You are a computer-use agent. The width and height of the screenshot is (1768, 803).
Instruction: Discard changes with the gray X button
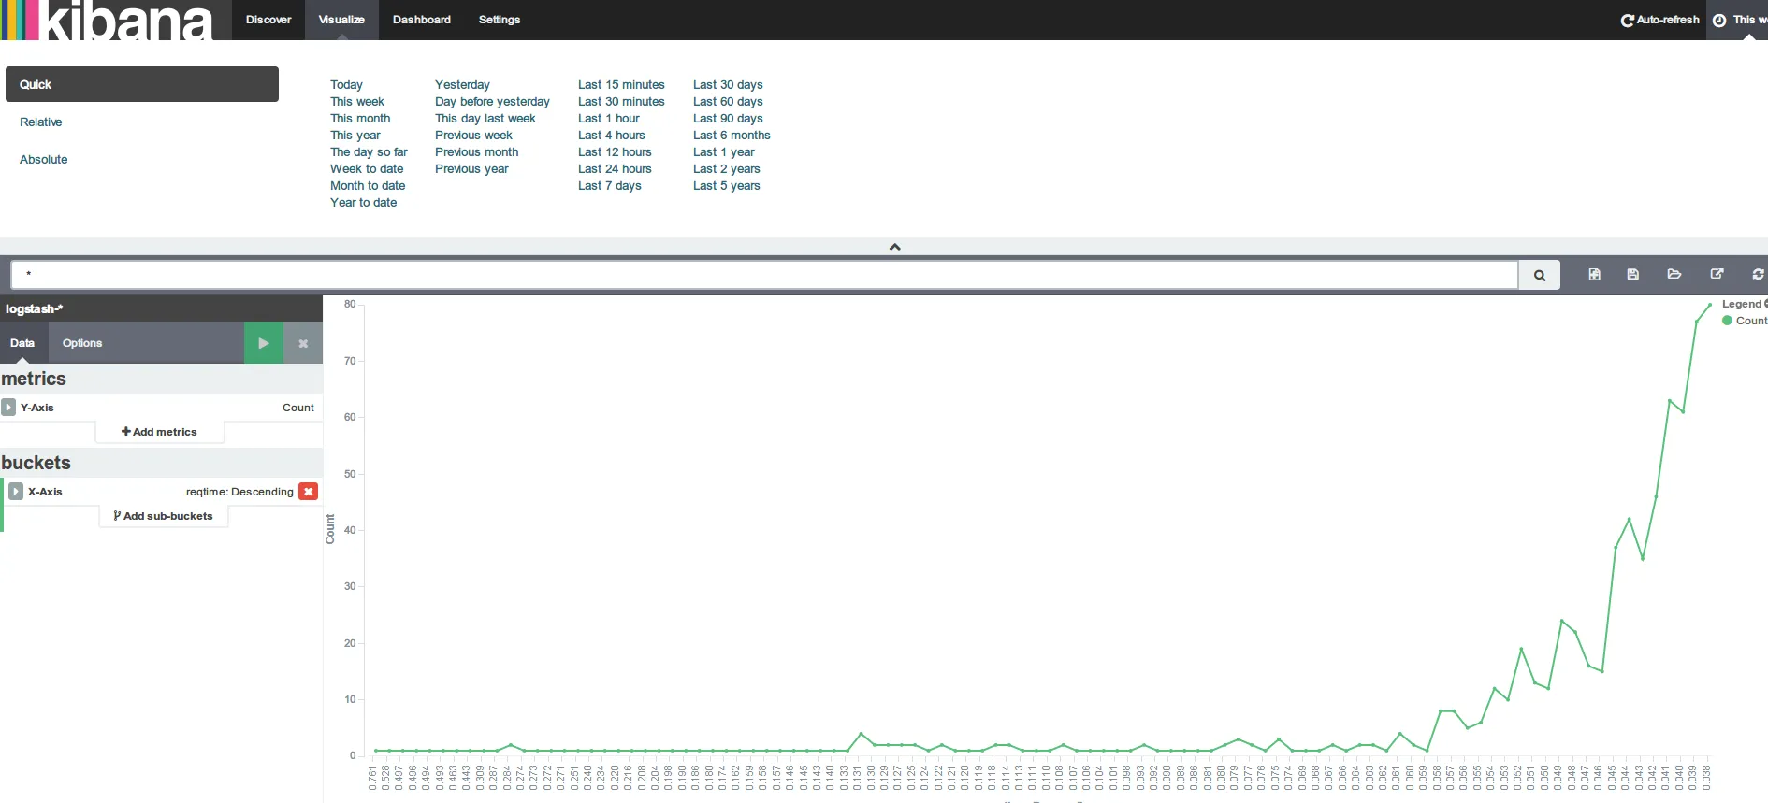click(x=303, y=343)
